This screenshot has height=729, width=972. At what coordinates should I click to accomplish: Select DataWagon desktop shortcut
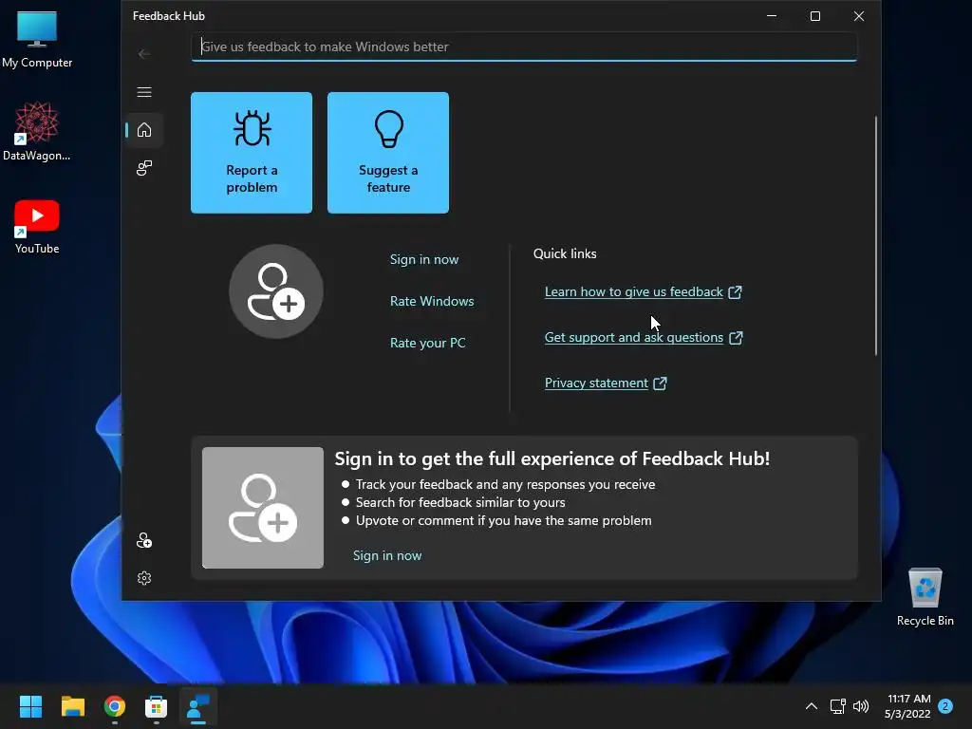click(x=37, y=131)
